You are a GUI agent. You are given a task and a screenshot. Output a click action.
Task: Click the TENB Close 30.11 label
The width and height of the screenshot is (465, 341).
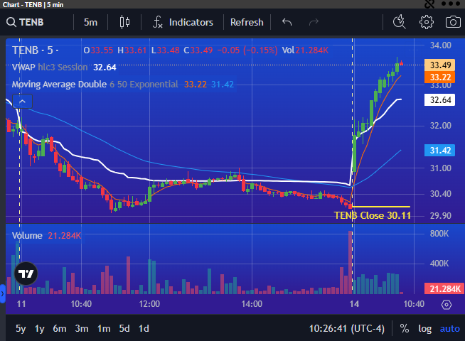[x=373, y=215]
